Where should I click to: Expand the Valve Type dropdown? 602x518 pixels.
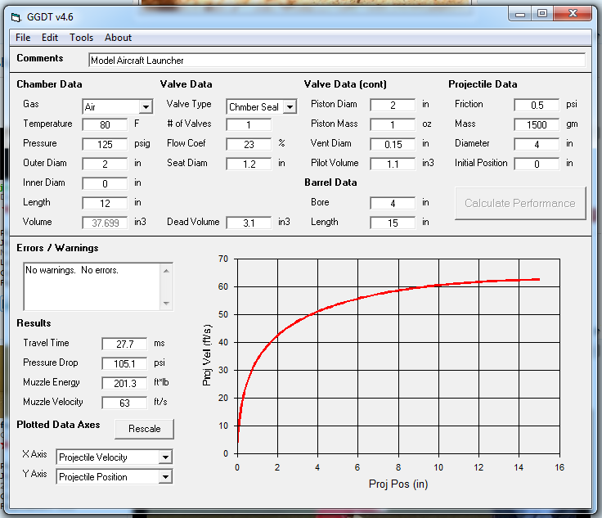[x=290, y=107]
